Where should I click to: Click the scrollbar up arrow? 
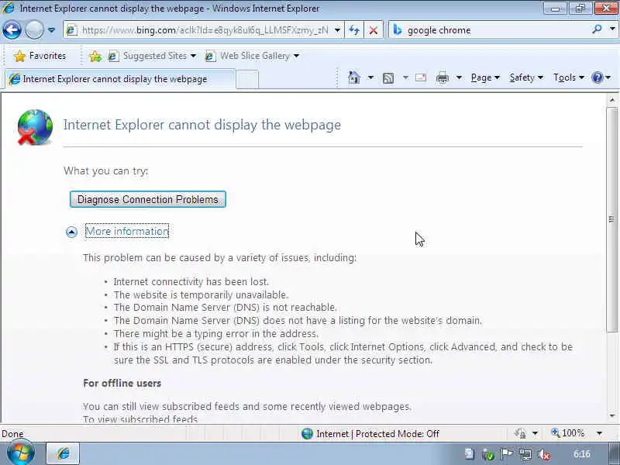point(612,100)
